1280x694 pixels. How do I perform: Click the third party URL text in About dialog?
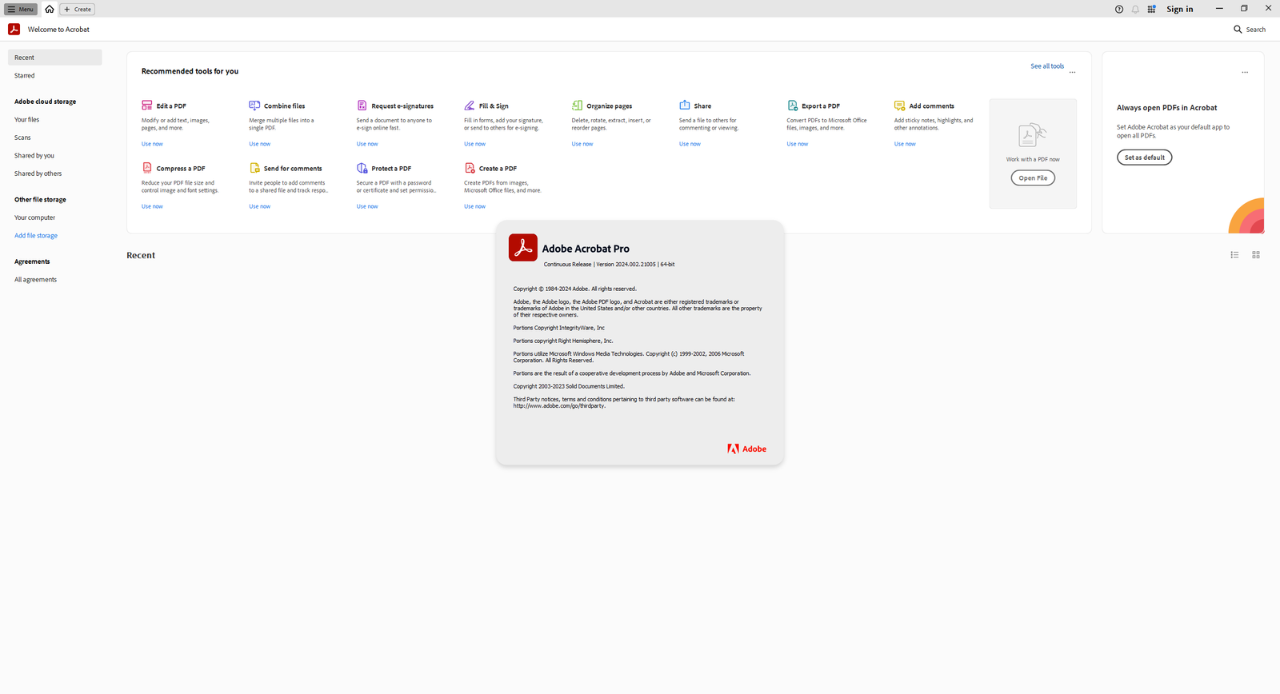click(x=559, y=406)
